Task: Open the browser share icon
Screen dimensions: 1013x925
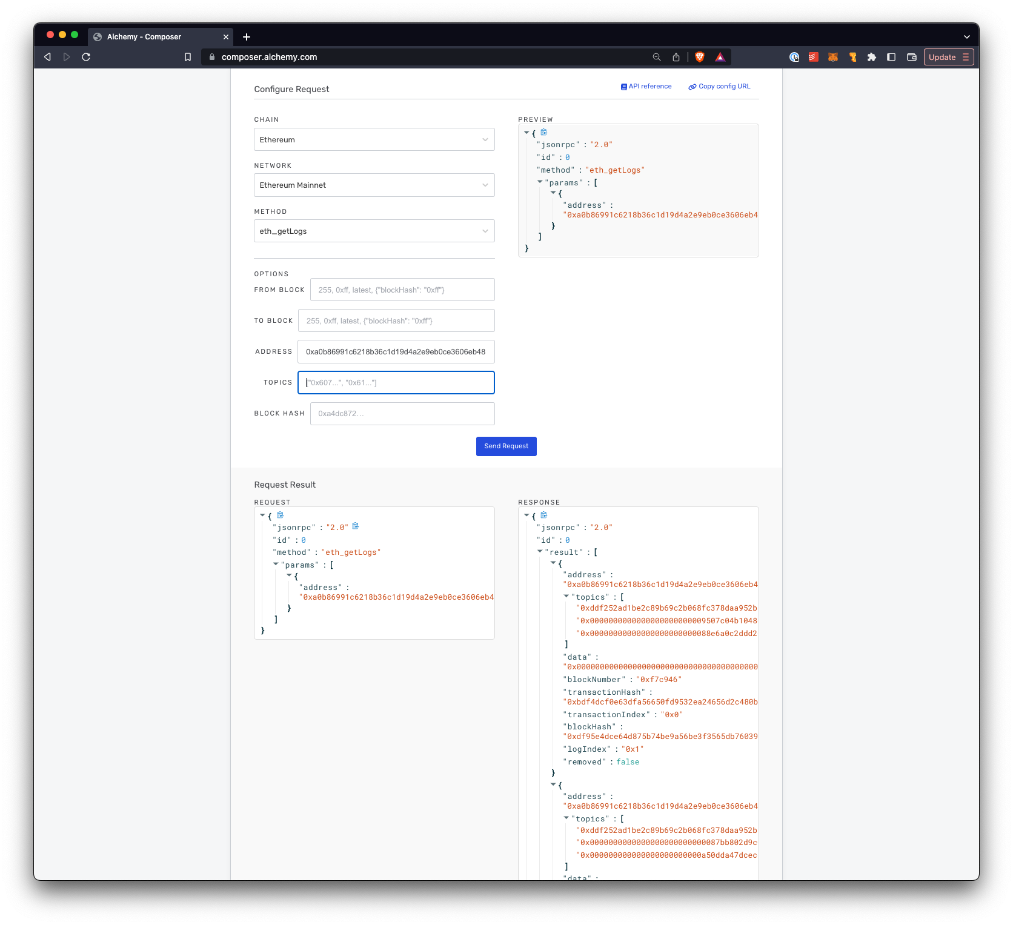Action: [x=676, y=56]
